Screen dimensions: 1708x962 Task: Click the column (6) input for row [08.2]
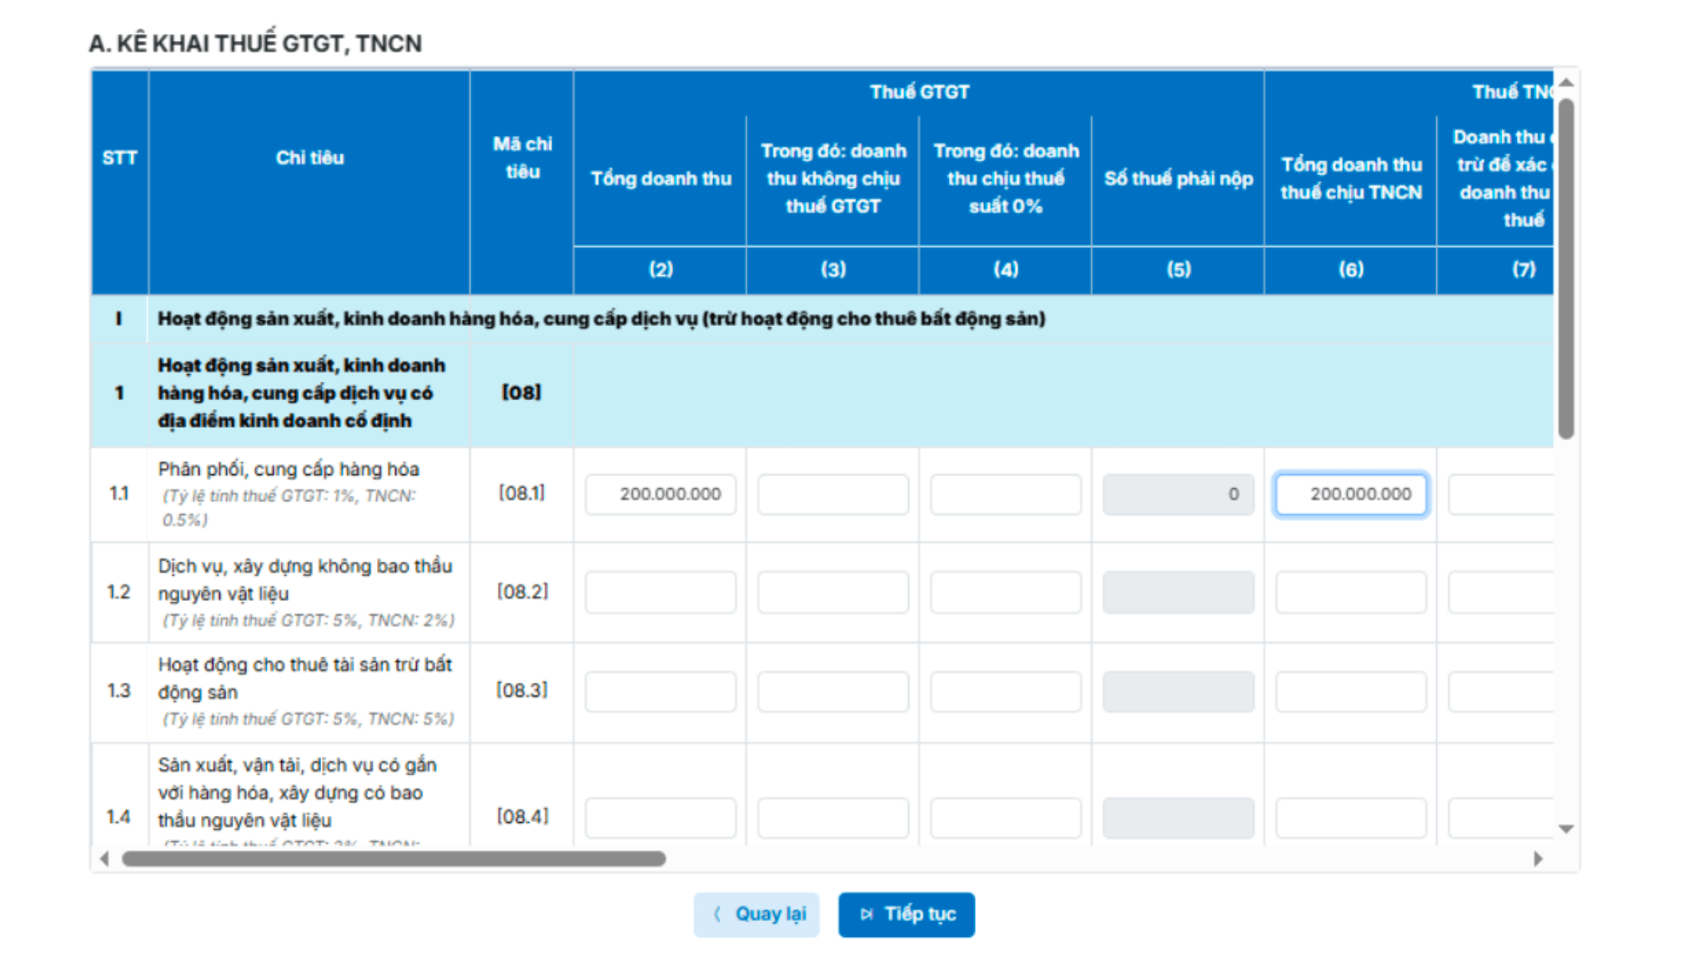point(1351,592)
